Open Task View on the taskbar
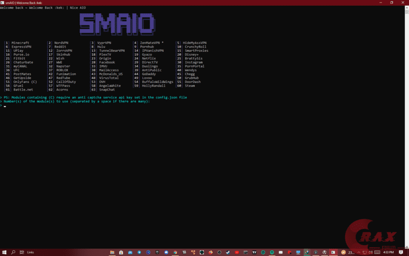 coord(22,252)
